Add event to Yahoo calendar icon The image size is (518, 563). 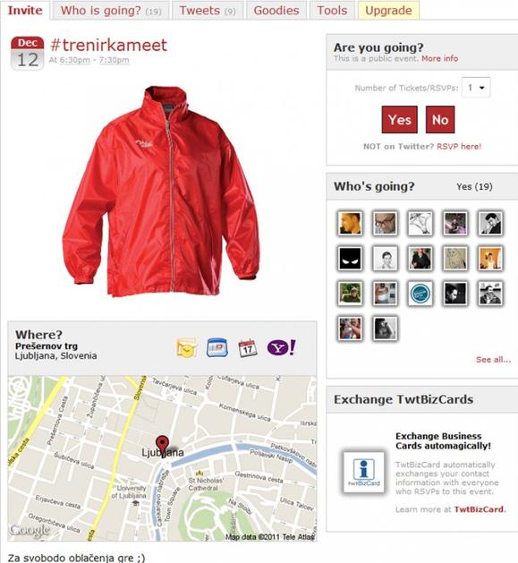[282, 347]
